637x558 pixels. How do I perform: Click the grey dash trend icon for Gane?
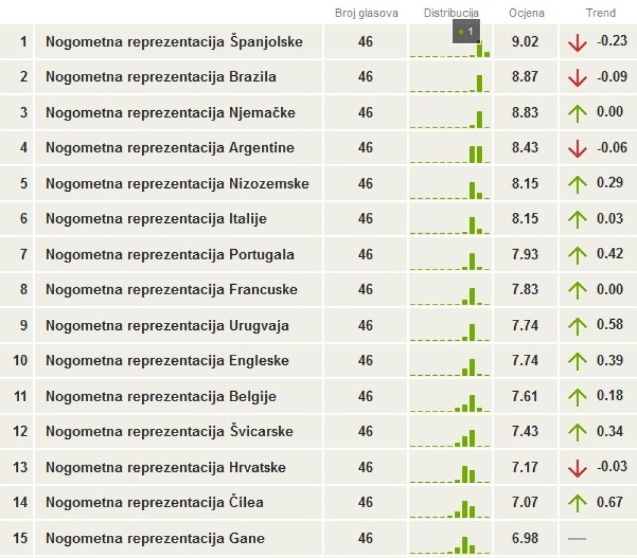click(x=577, y=539)
